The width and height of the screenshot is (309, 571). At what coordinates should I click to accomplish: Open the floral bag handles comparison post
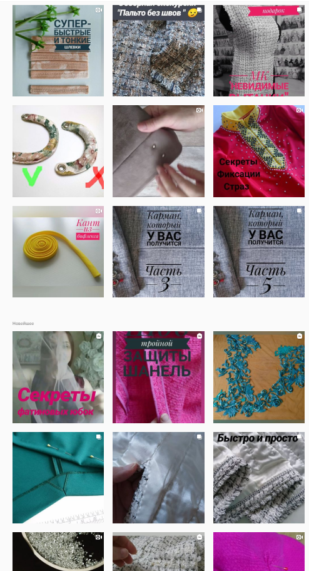click(x=58, y=151)
